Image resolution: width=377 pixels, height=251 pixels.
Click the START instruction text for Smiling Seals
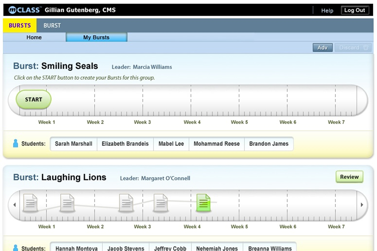point(84,78)
